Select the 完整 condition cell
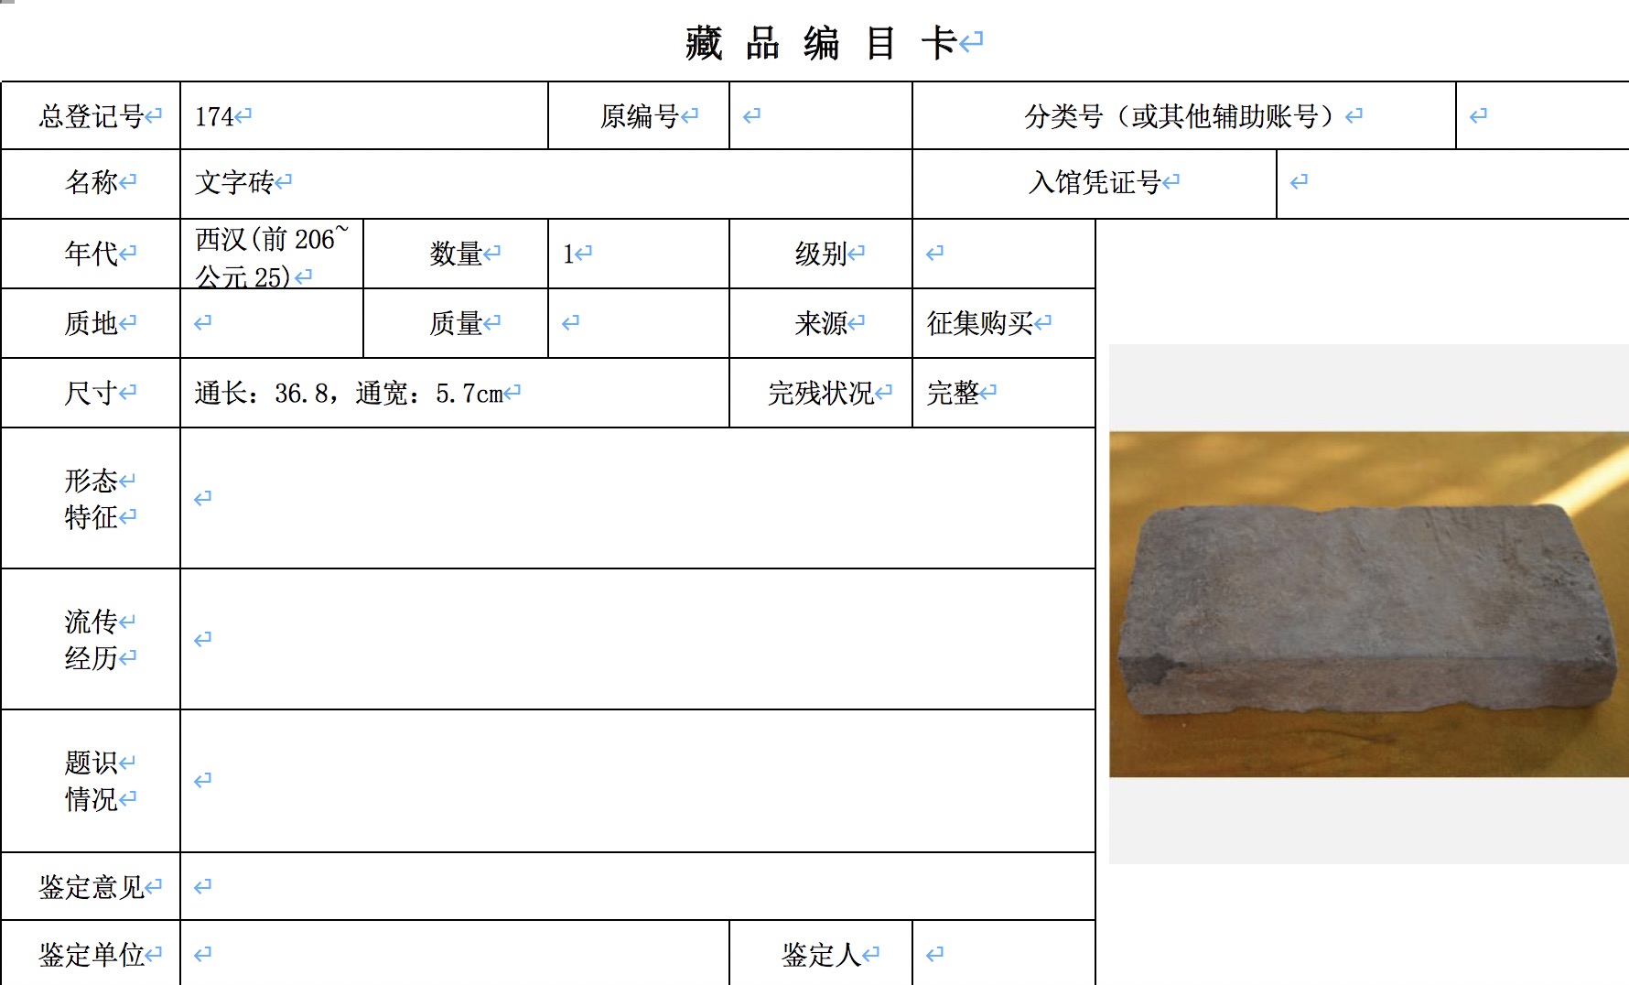This screenshot has width=1629, height=985. click(1004, 393)
